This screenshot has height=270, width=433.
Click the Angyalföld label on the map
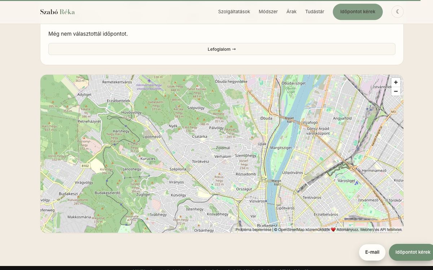coord(342,118)
